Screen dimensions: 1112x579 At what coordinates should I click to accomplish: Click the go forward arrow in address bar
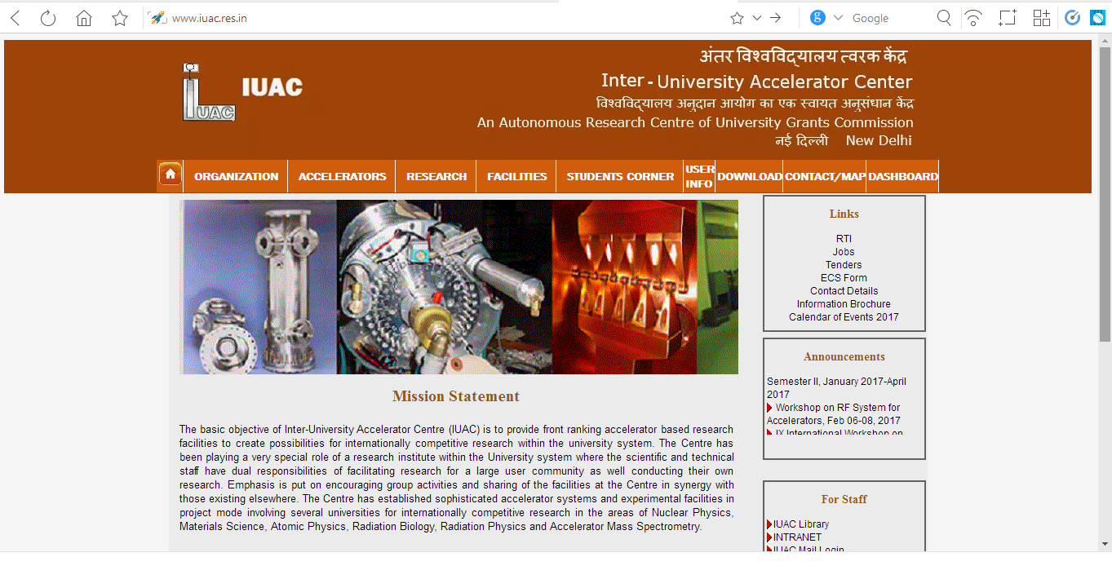click(x=776, y=18)
